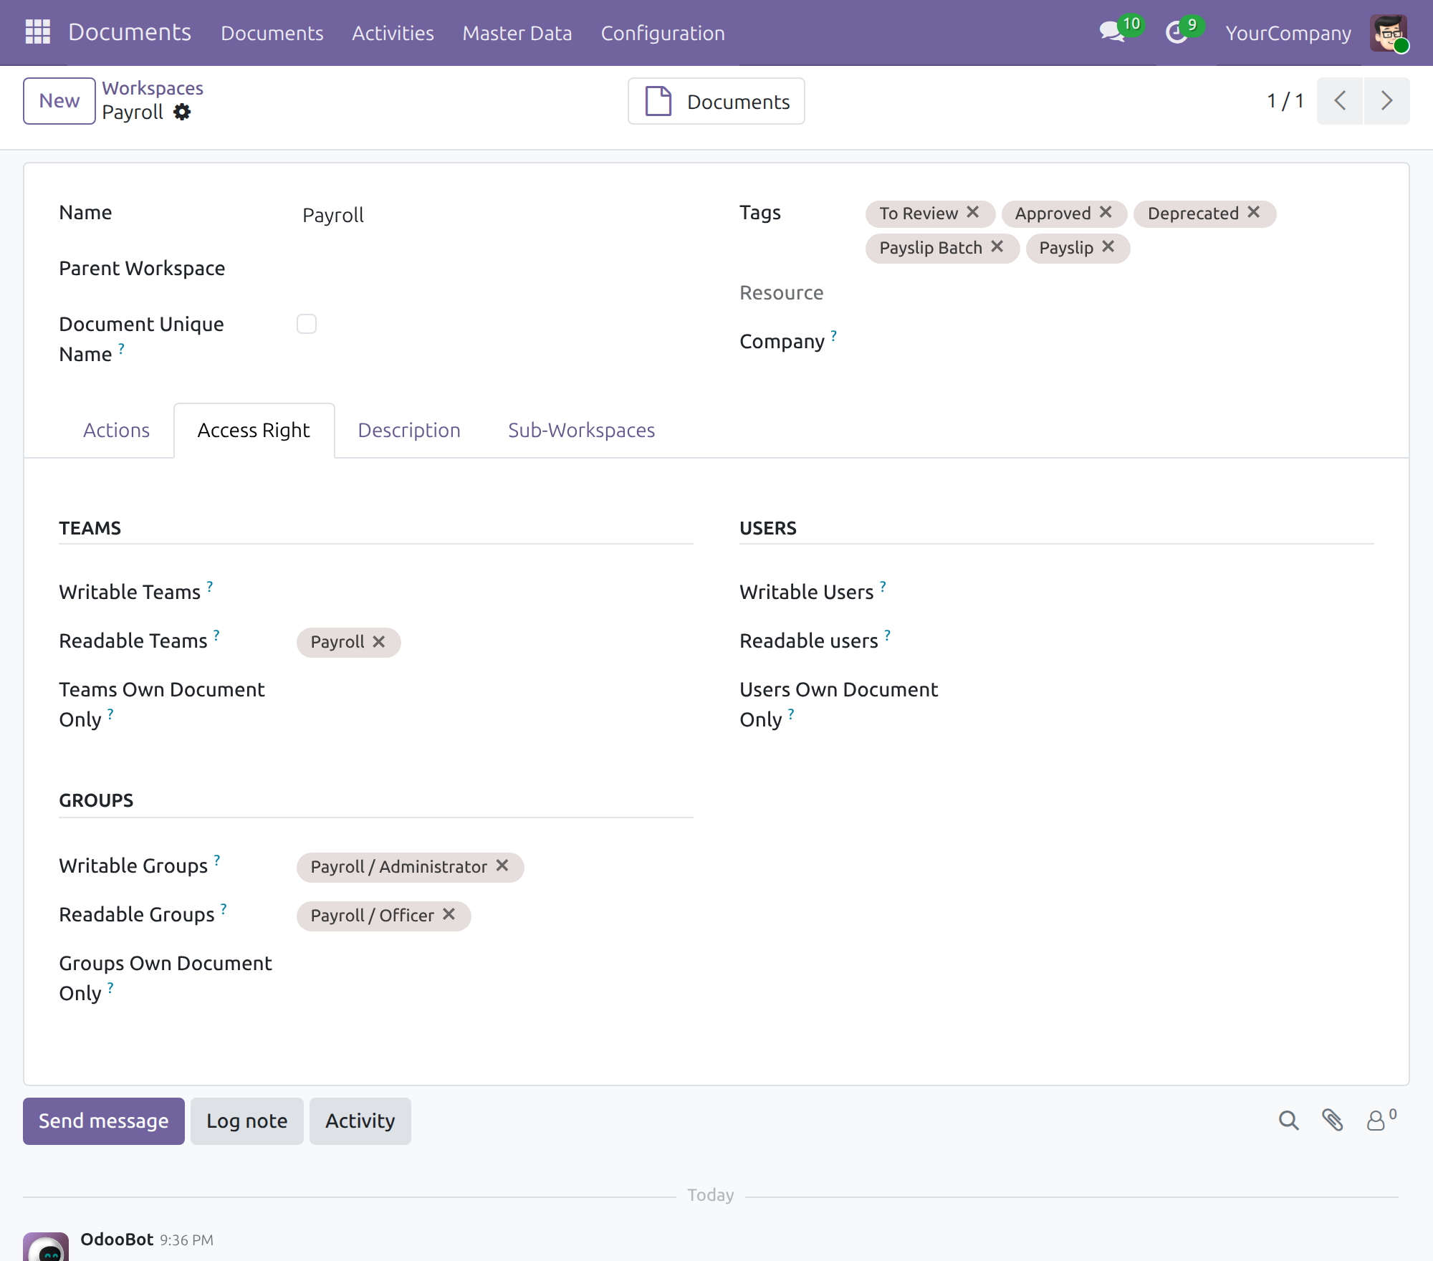Open the Writable Teams selection field
This screenshot has width=1433, height=1261.
click(x=494, y=592)
